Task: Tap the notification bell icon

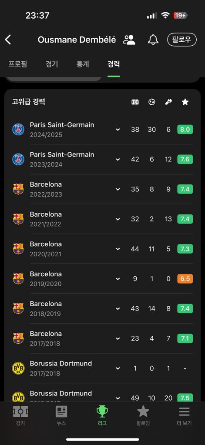Action: 153,40
